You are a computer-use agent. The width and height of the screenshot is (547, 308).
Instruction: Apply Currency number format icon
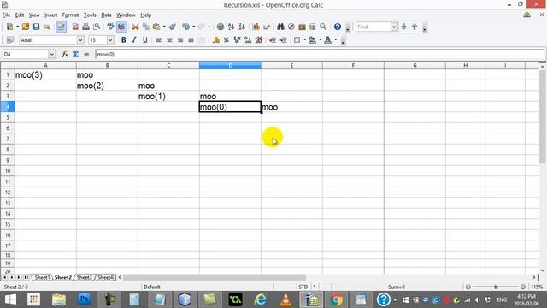pos(216,40)
